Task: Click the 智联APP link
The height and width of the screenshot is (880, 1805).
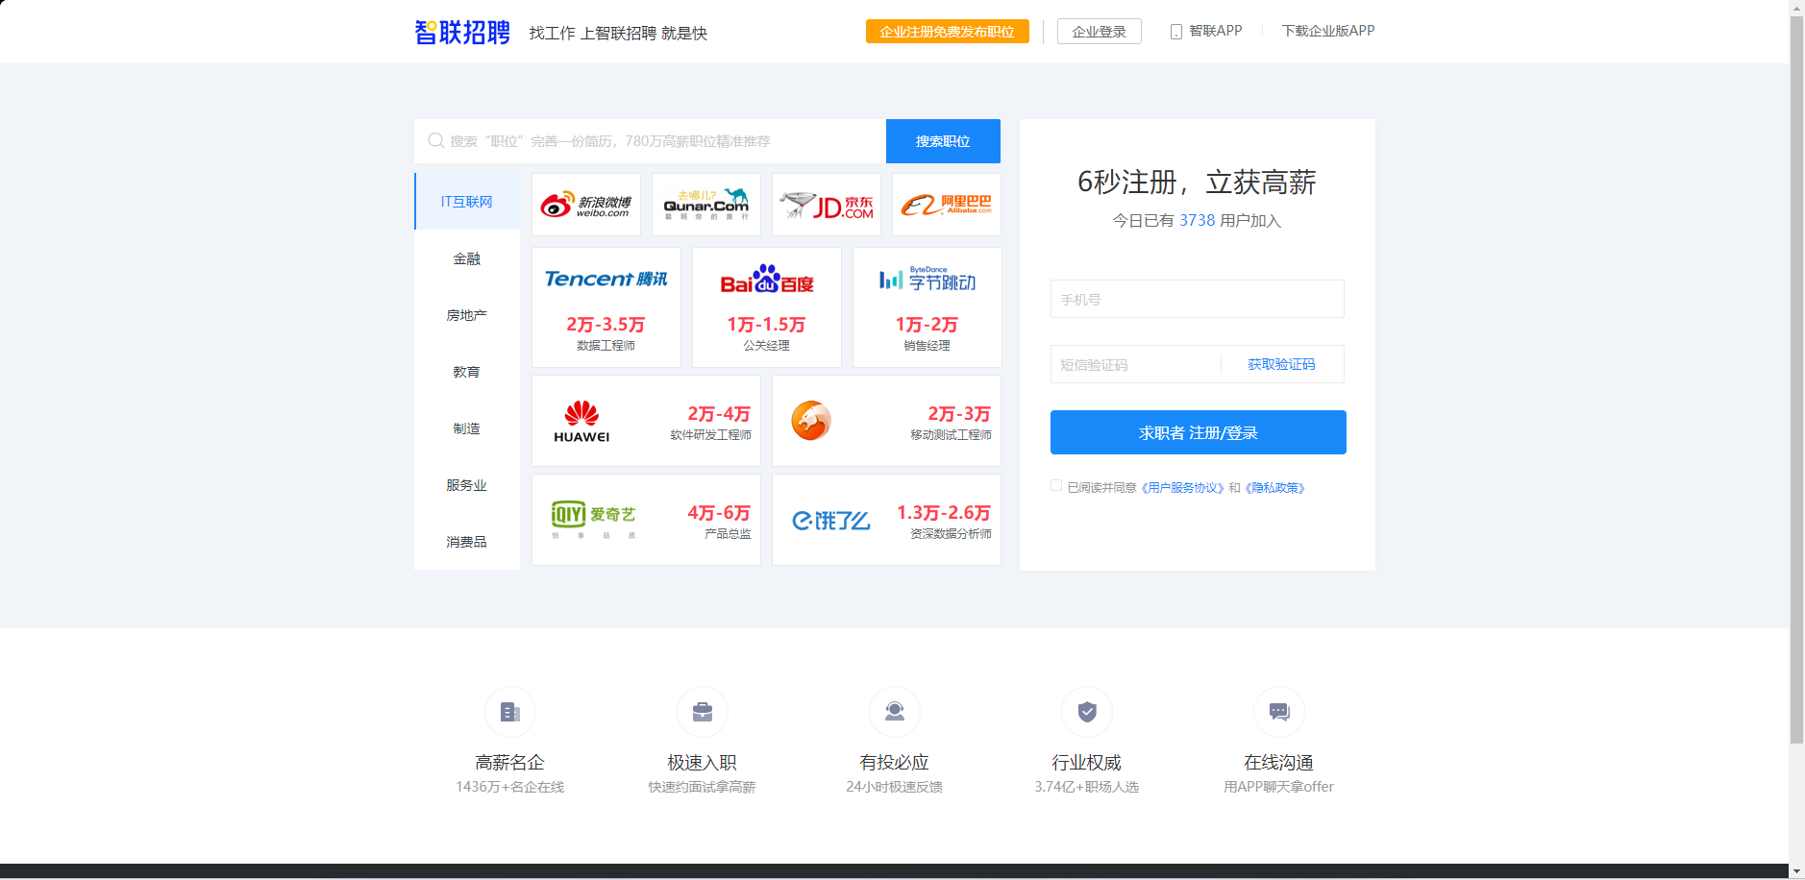Action: click(x=1216, y=31)
